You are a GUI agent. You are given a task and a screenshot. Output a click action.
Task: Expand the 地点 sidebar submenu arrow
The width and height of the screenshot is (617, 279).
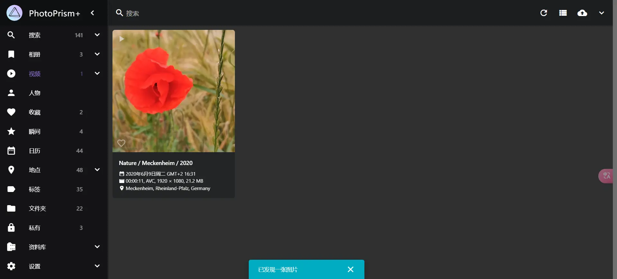click(97, 170)
